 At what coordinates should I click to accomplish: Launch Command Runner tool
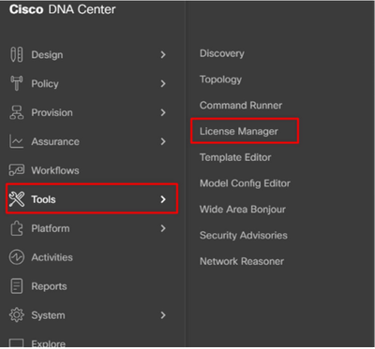(241, 106)
